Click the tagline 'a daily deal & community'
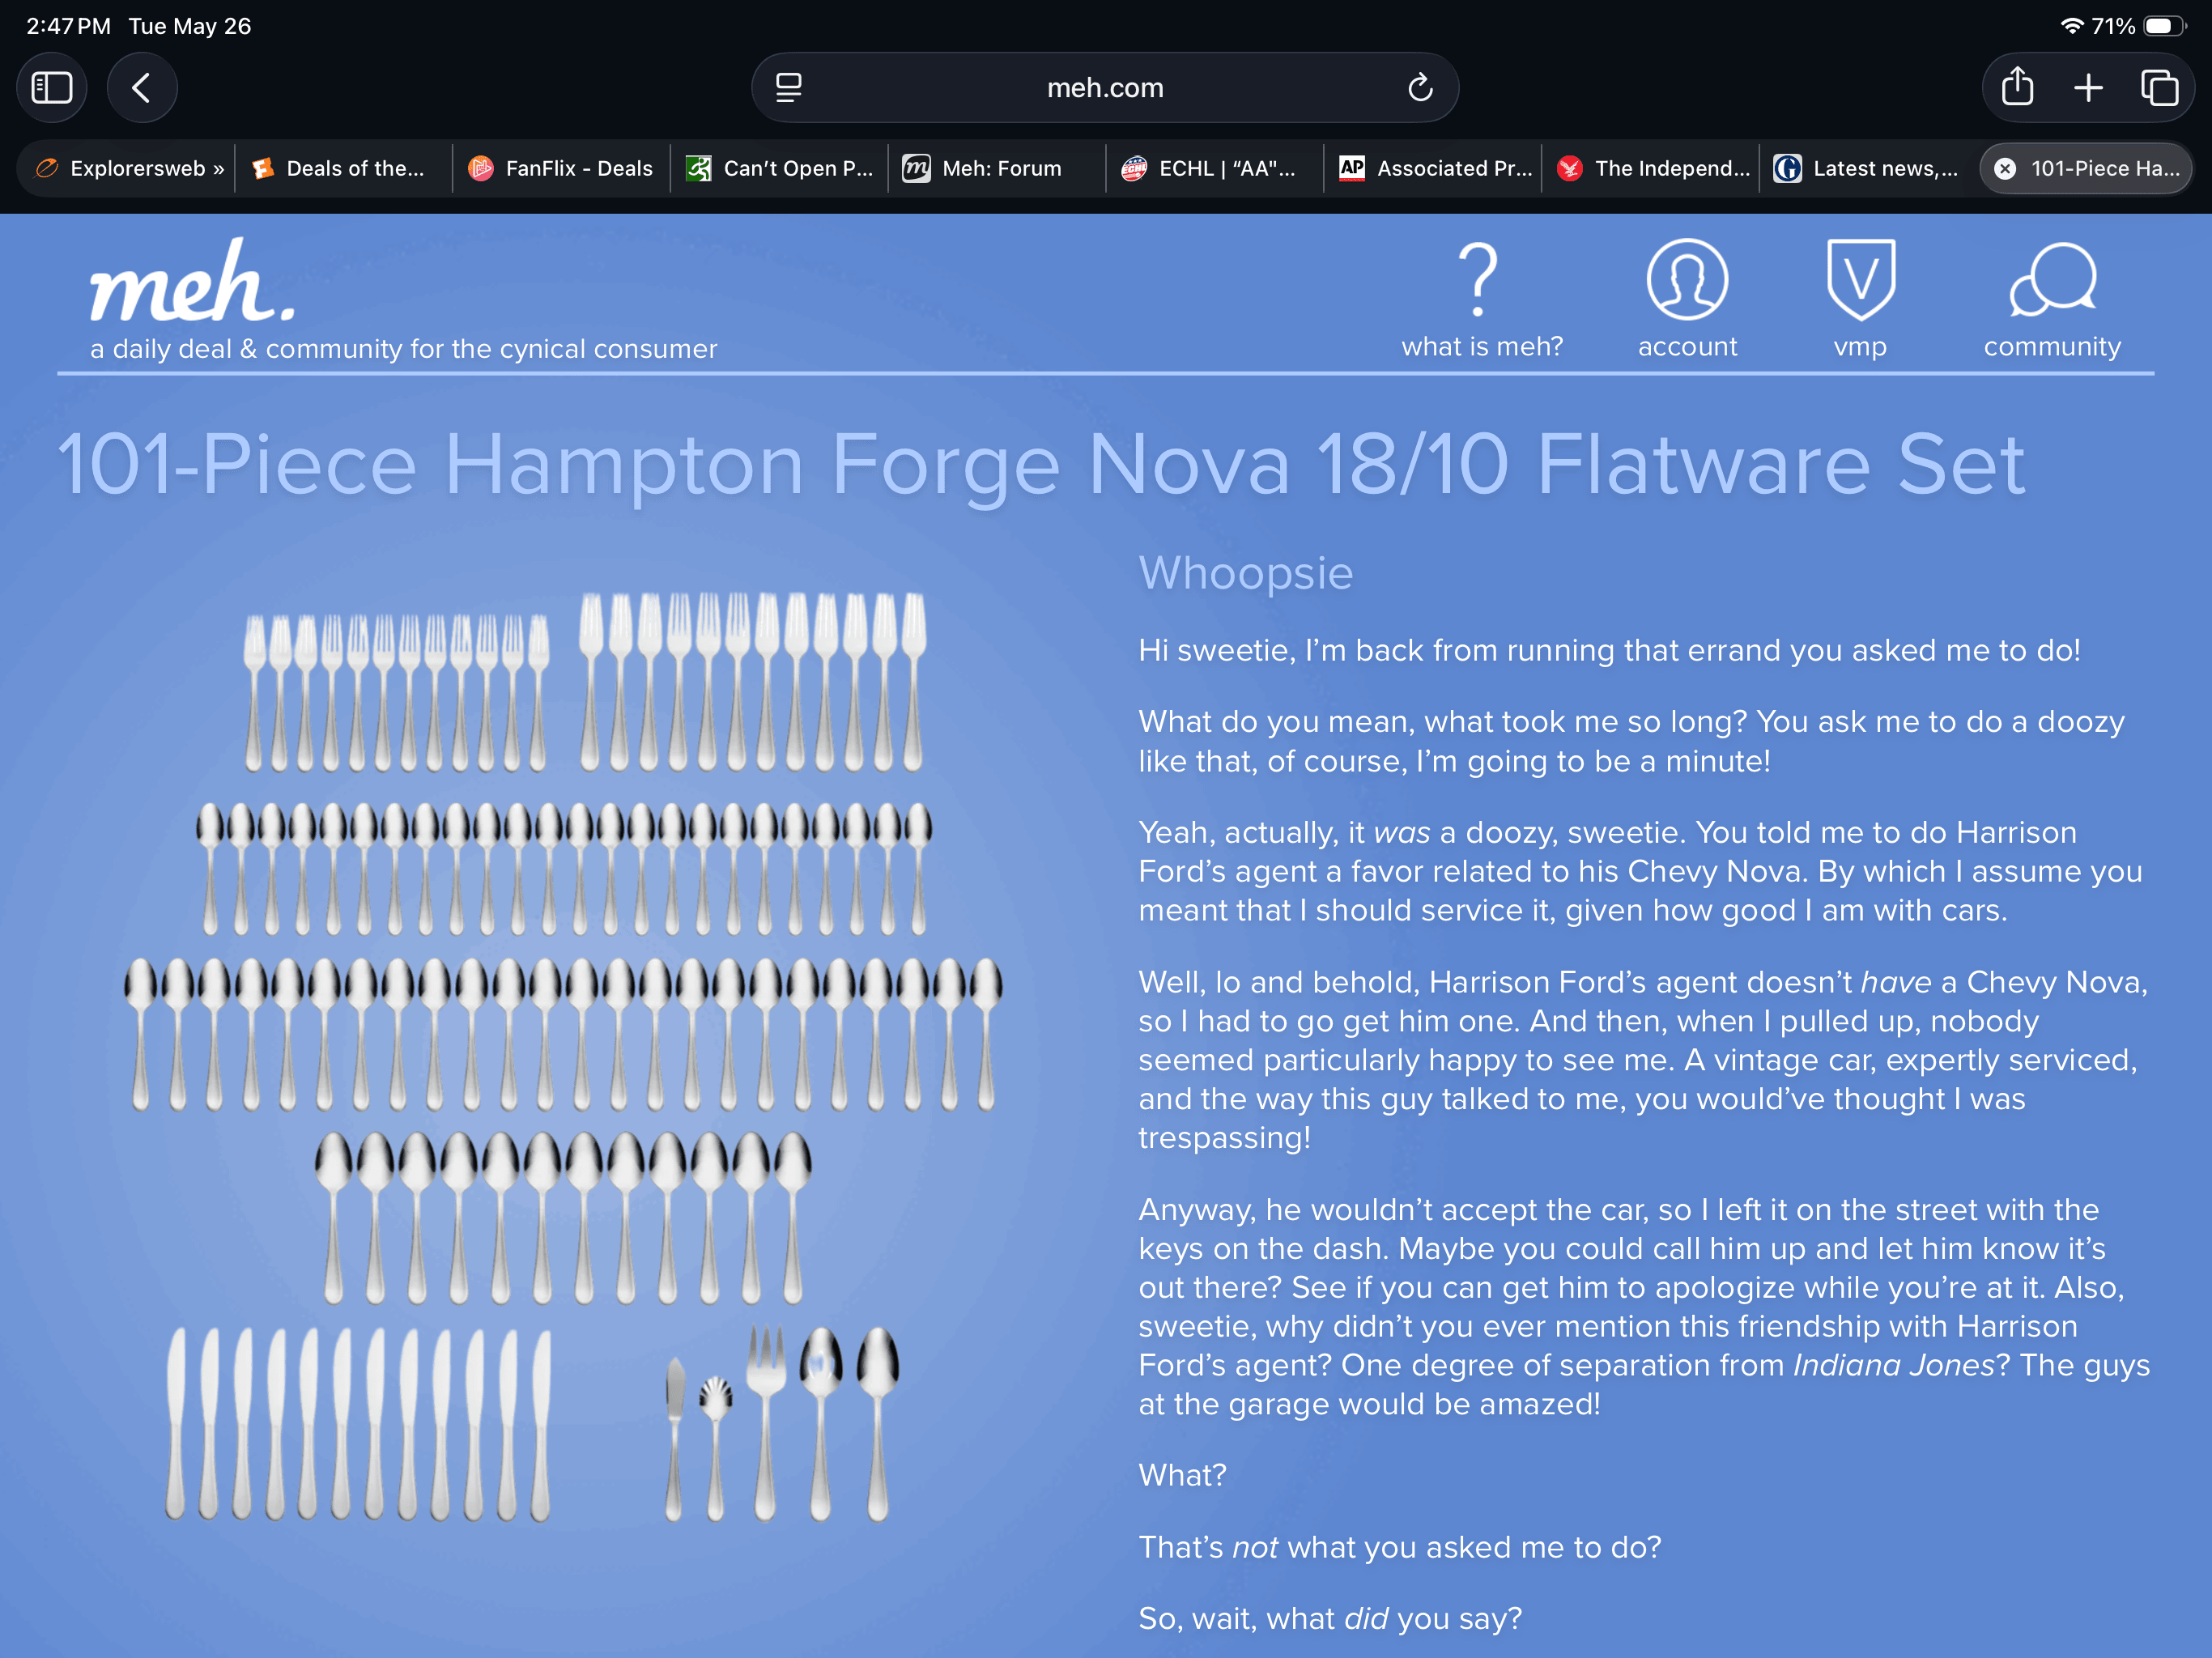Screen dimensions: 2212x1658 click(404, 349)
